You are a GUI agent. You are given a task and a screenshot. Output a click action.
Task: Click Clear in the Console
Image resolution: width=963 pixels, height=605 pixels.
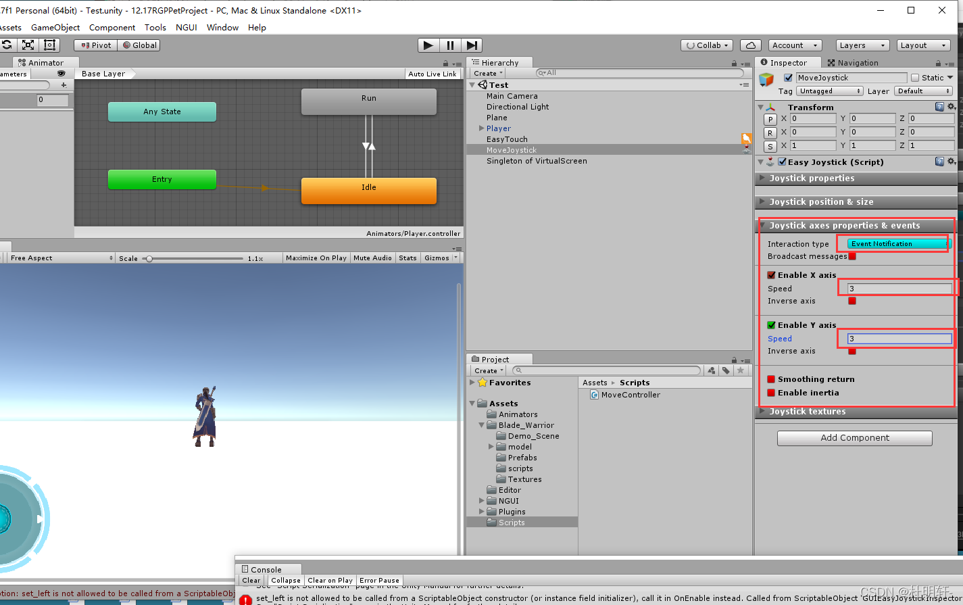tap(251, 580)
